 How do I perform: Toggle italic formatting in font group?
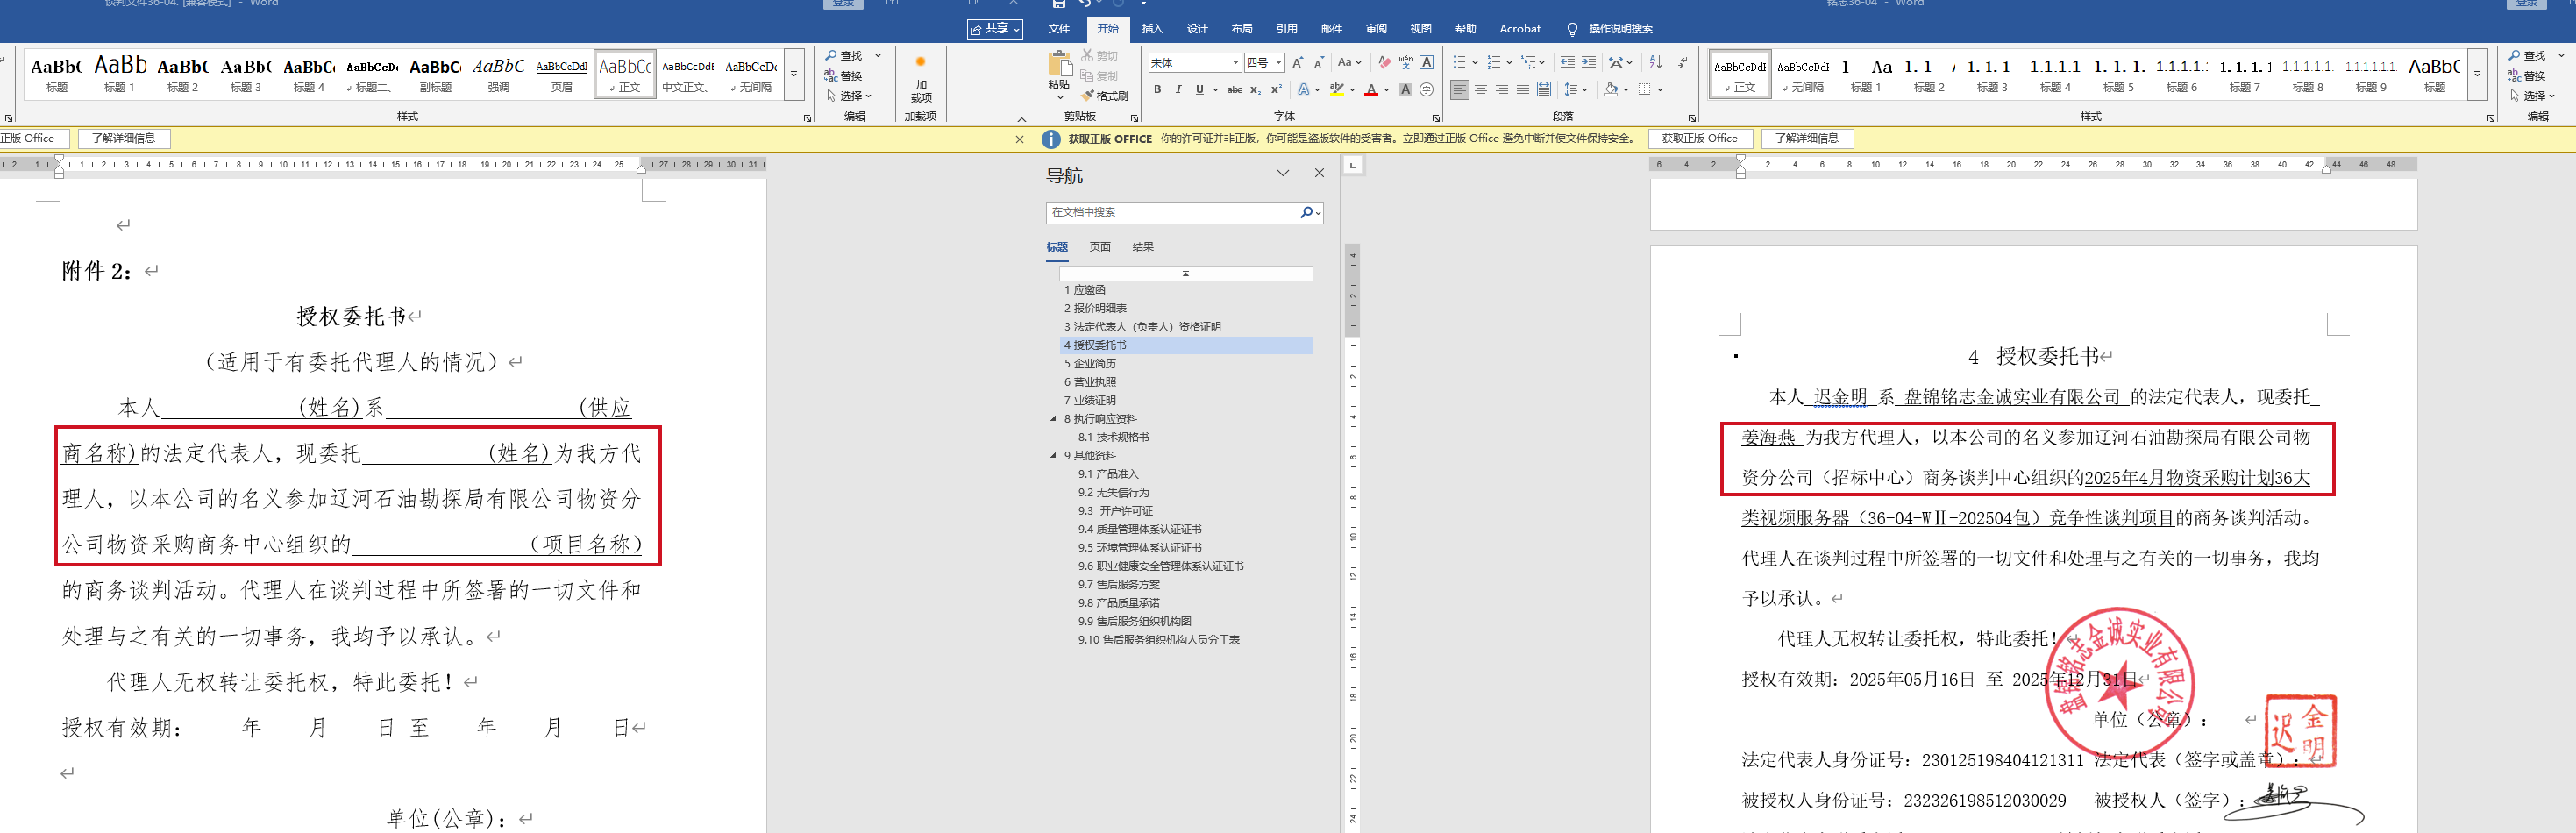click(1178, 90)
